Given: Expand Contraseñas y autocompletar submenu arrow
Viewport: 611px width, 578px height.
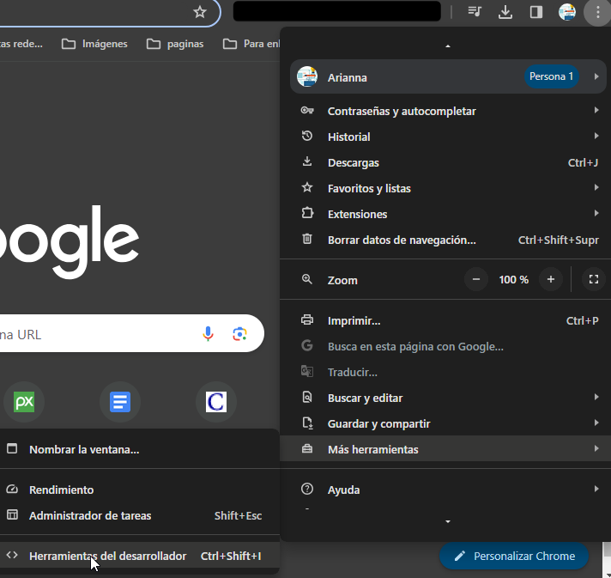Looking at the screenshot, I should tap(596, 111).
